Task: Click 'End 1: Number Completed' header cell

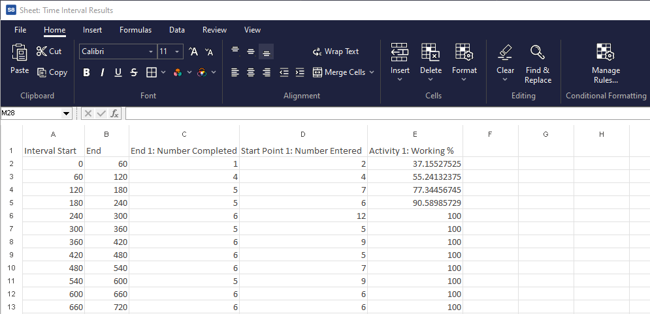Action: tap(184, 150)
